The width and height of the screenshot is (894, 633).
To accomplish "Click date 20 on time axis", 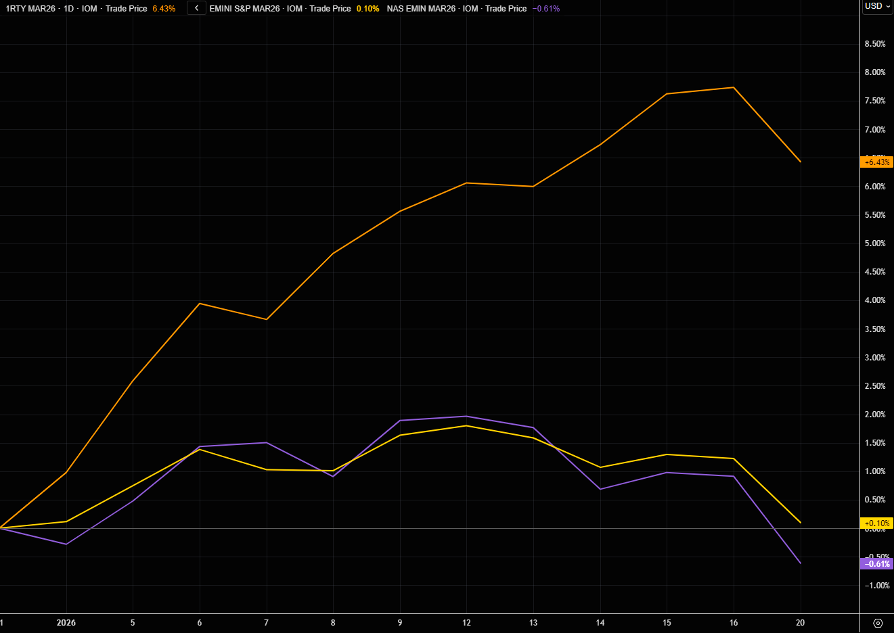I will coord(800,623).
